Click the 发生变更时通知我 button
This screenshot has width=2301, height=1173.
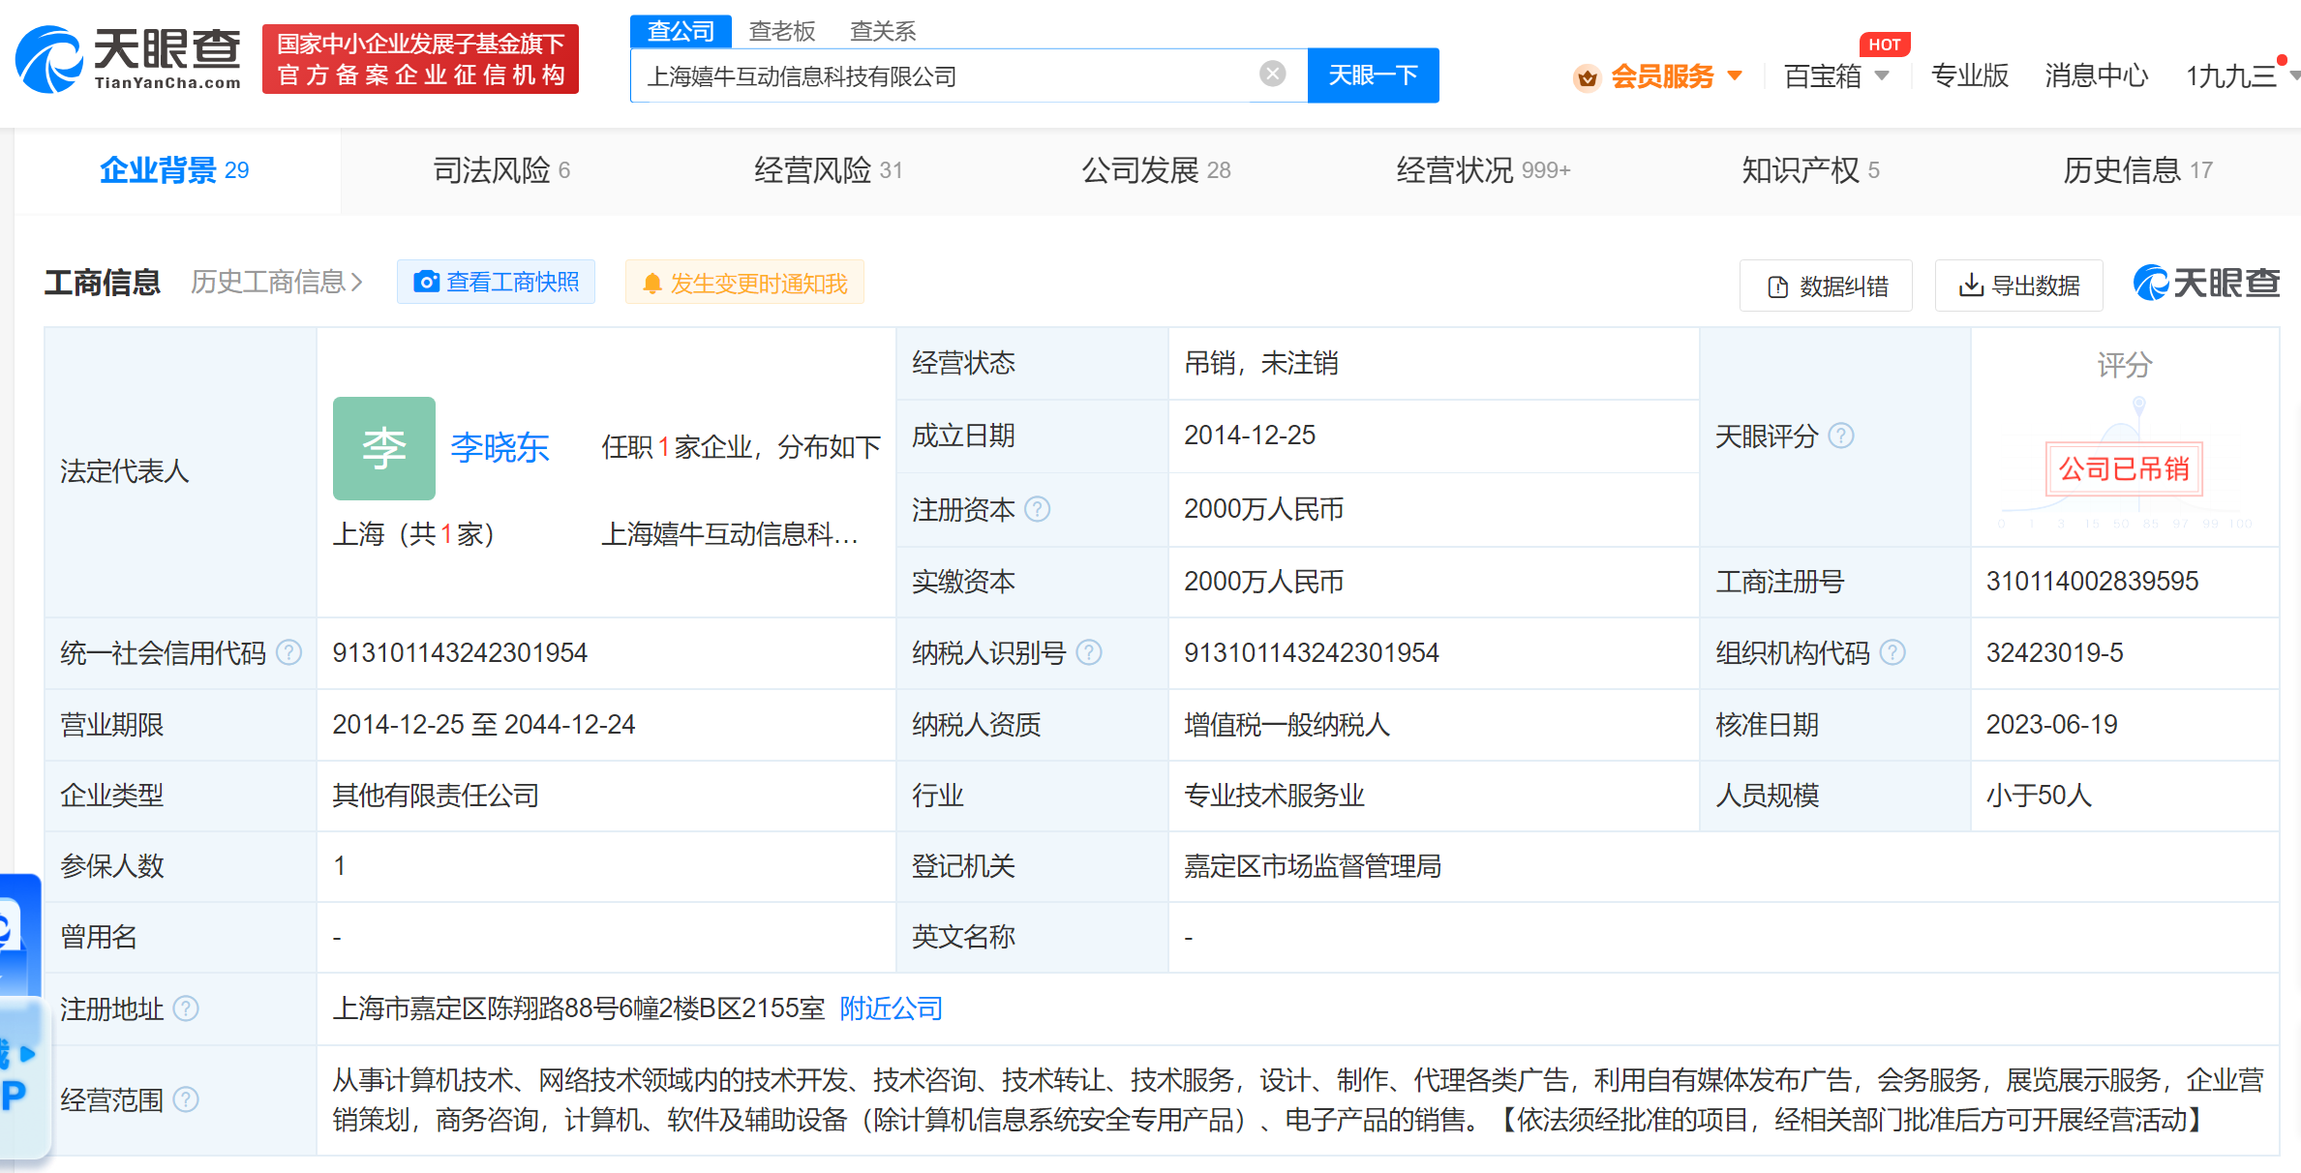pyautogui.click(x=744, y=283)
